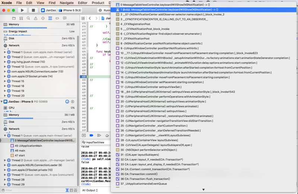The height and width of the screenshot is (194, 298).
Task: Click the Stop button in toolbar
Action: coord(33,10)
